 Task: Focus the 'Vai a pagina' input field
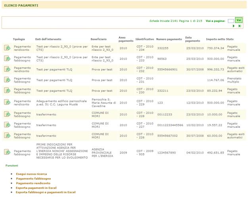pyautogui.click(x=231, y=21)
